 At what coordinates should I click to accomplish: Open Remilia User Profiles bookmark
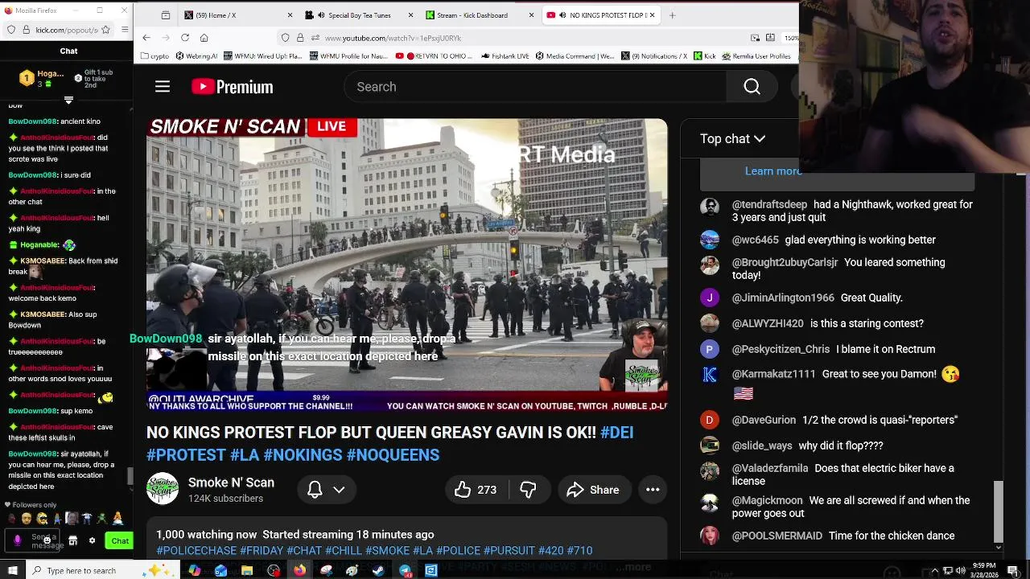tap(756, 56)
